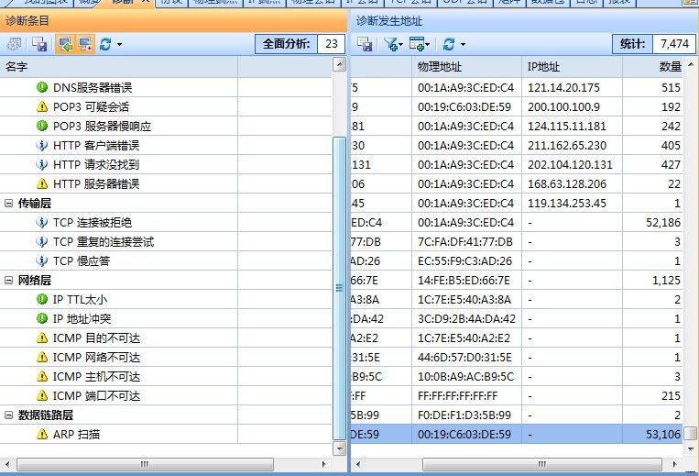699x476 pixels.
Task: Click the warning icon beside ICMP 网络不可达
Action: pyautogui.click(x=42, y=358)
